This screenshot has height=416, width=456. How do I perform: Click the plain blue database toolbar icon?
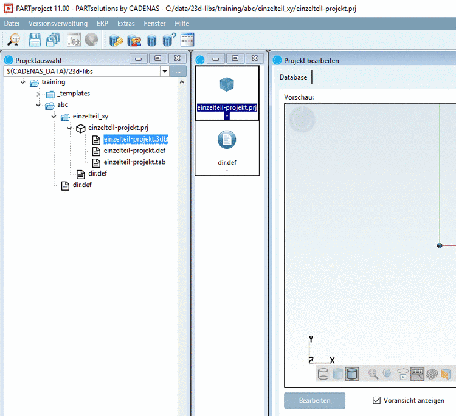[151, 40]
